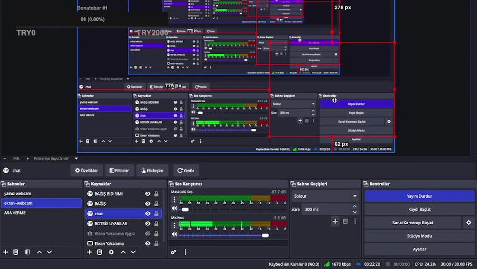Move the source down in Kaynaklar
Viewport: 477px width, 269px height.
[x=133, y=252]
